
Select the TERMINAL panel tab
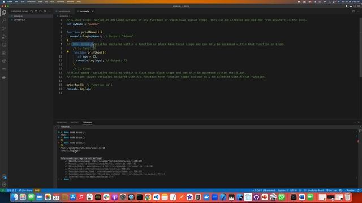point(87,122)
